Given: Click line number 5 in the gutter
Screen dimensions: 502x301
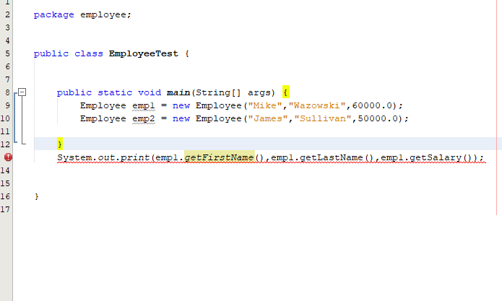Looking at the screenshot, I should pos(7,53).
